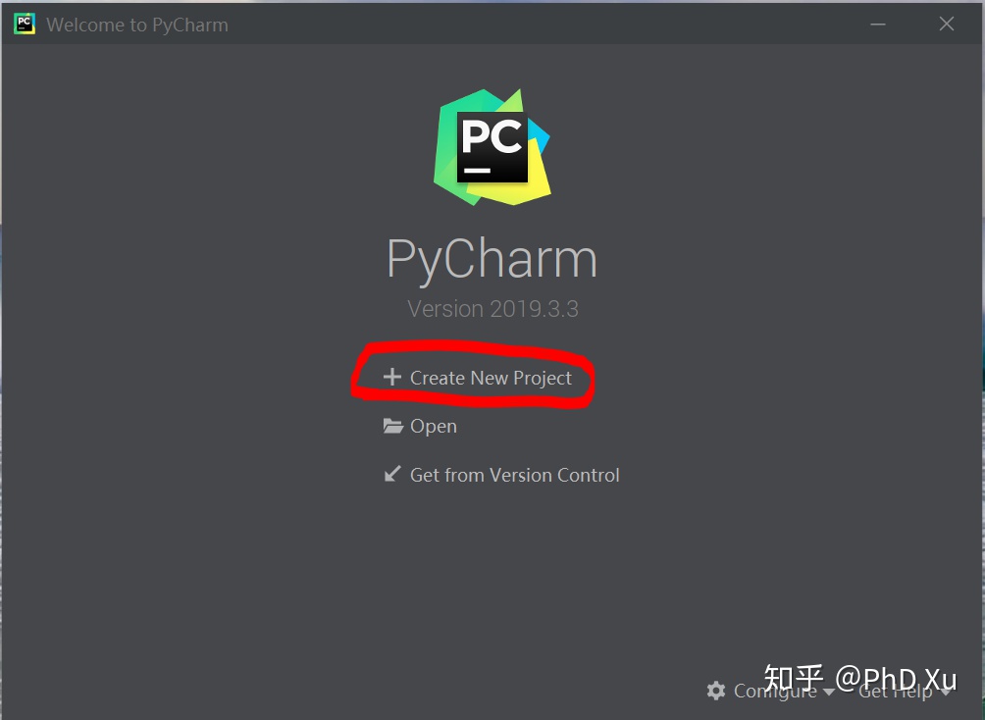Screen dimensions: 985x720
Task: Close the Welcome to PyCharm window
Action: tap(947, 24)
